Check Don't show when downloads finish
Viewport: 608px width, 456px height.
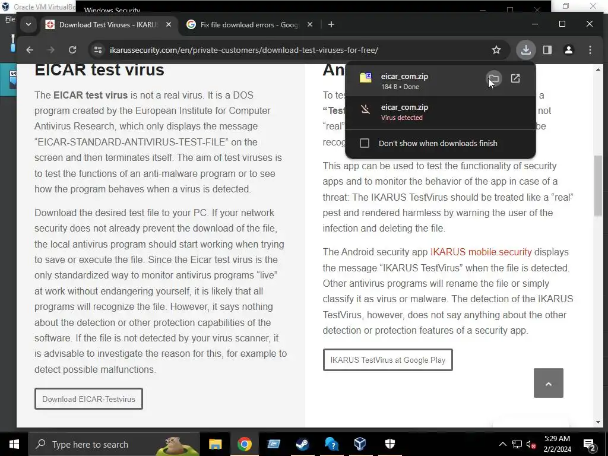(x=365, y=144)
